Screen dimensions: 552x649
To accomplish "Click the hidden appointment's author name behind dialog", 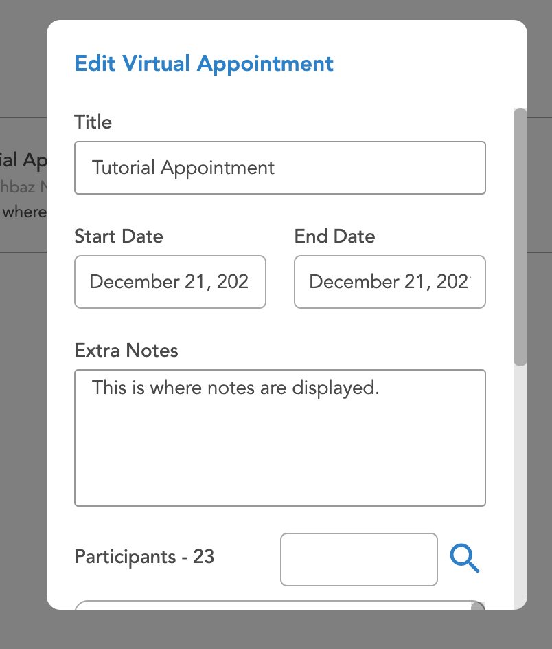I will [22, 186].
